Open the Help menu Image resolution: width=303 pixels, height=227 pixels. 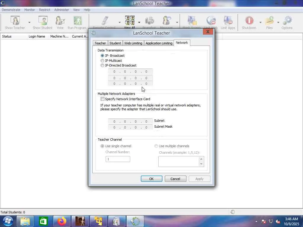(87, 10)
